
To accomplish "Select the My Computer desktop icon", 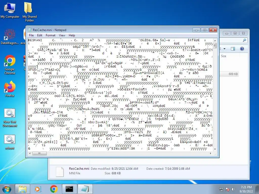I will click(x=10, y=10).
